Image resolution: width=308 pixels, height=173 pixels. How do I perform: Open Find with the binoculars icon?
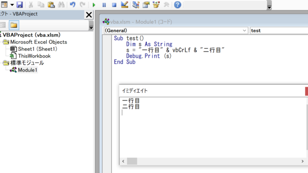(x=61, y=5)
